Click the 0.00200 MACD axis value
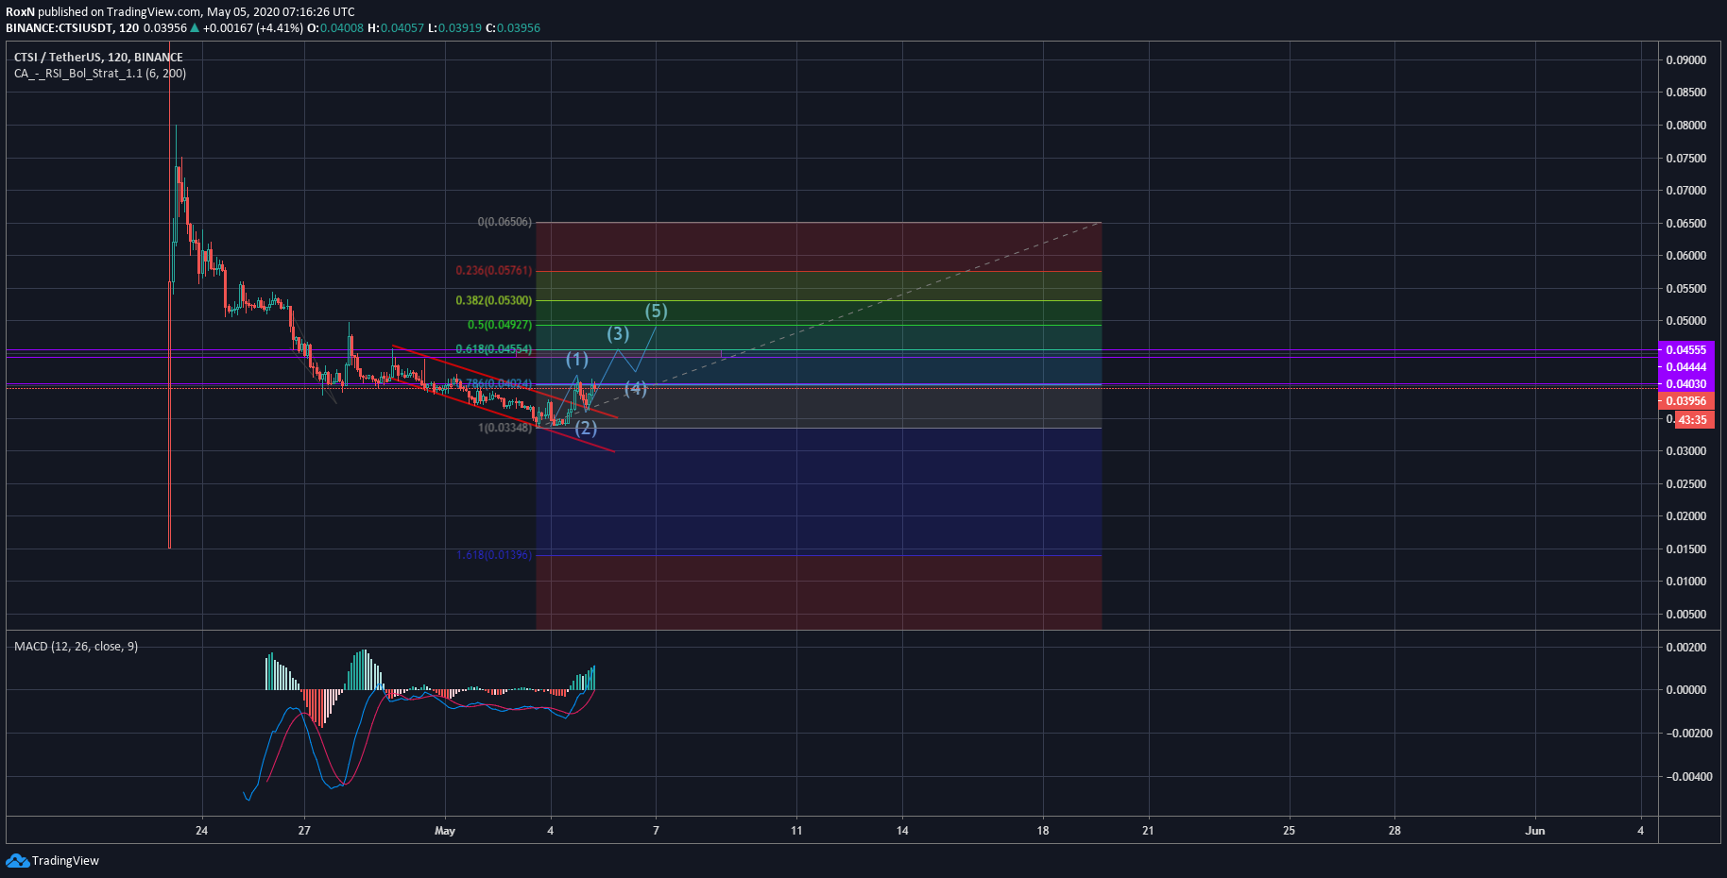The width and height of the screenshot is (1727, 878). 1686,647
